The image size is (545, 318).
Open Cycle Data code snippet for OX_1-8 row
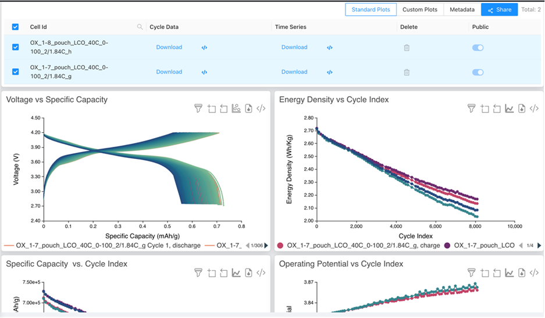tap(204, 48)
